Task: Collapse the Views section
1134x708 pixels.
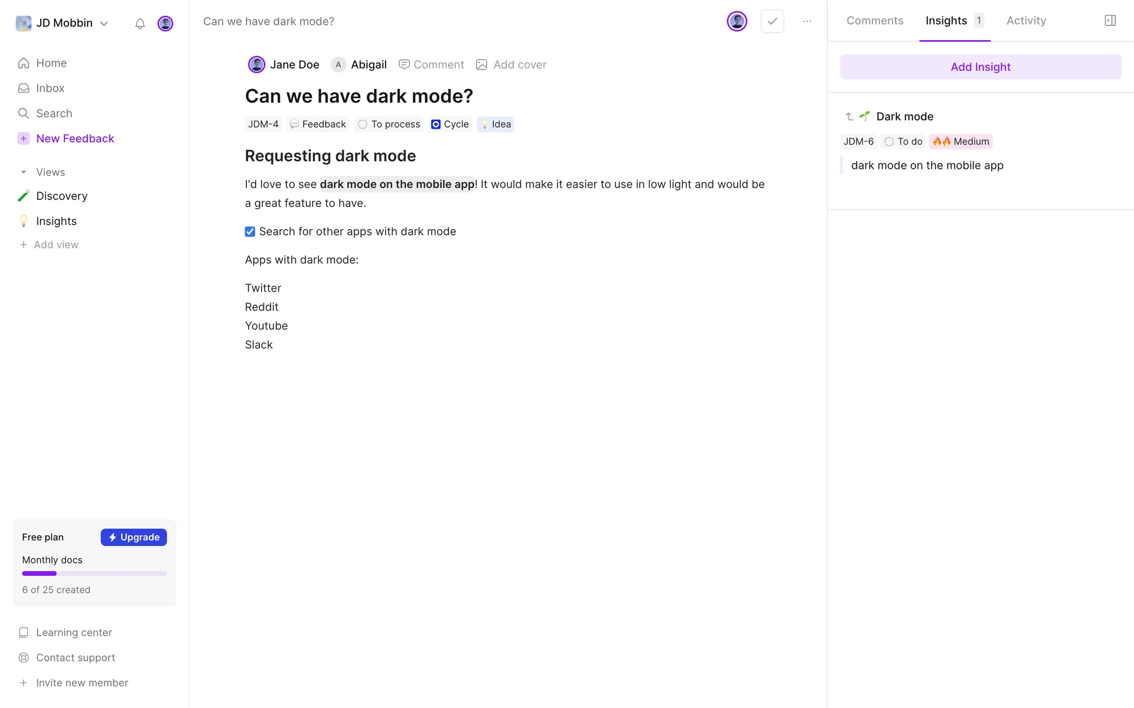Action: [x=24, y=172]
